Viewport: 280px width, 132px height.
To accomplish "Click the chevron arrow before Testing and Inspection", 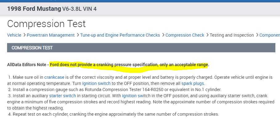I will [x=207, y=35].
